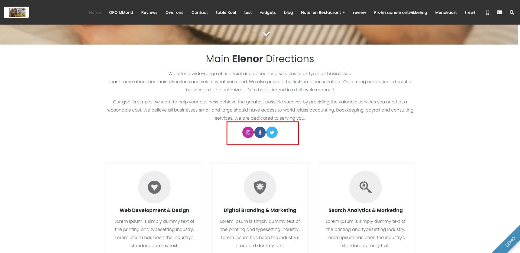Open the Contact menu item
Screen dimensions: 520x253
(200, 12)
